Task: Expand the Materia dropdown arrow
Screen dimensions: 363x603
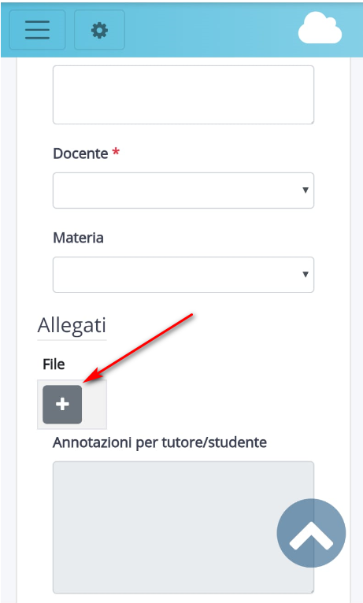Action: point(306,274)
